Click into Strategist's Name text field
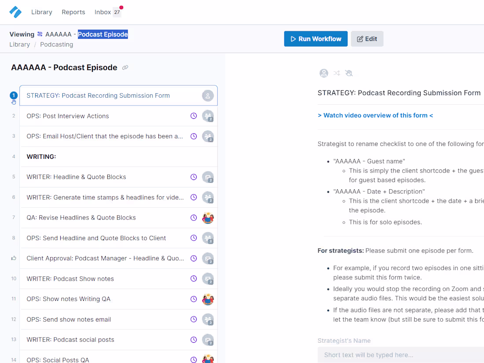Viewport: 484px width, 363px height. click(x=401, y=355)
